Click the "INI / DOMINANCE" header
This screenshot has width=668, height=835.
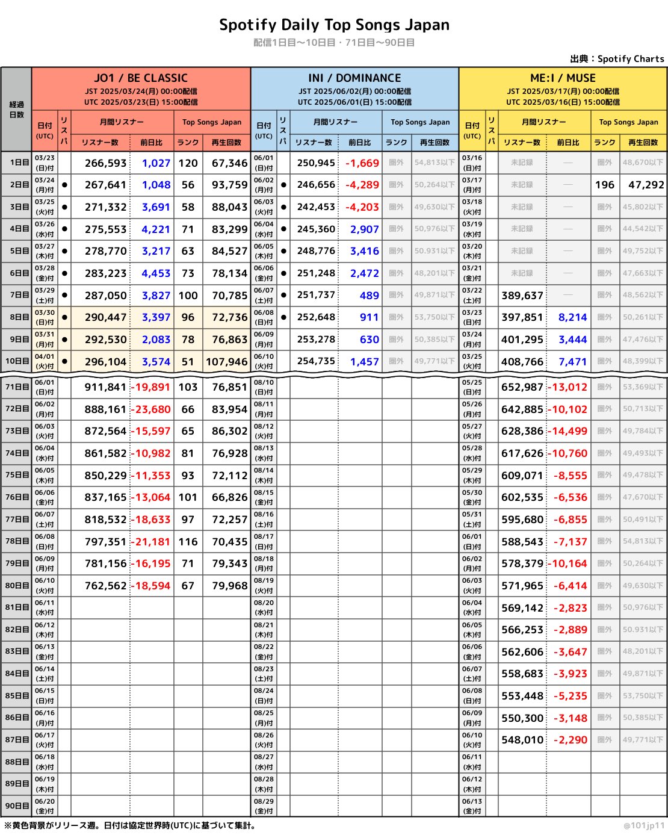[x=354, y=78]
